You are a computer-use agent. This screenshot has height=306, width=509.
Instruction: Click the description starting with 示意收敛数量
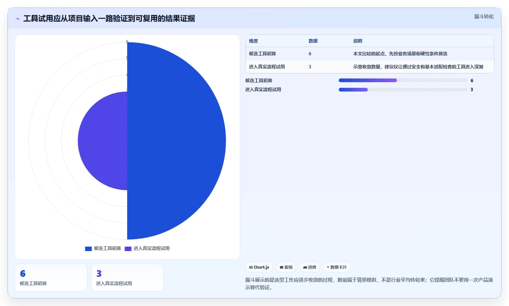418,67
